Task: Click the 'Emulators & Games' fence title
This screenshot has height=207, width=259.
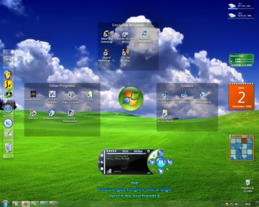Action: coord(128,25)
